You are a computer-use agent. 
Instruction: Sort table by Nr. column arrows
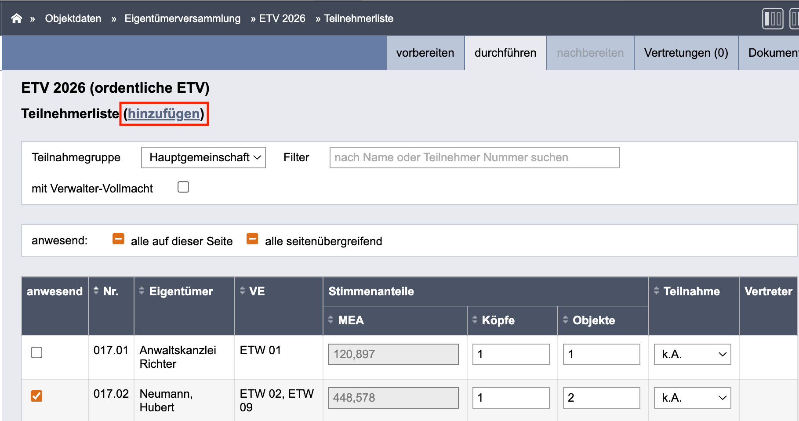click(96, 290)
